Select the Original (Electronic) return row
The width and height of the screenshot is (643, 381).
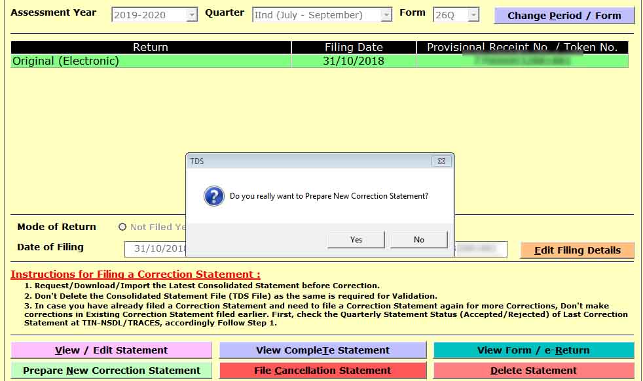pos(151,61)
